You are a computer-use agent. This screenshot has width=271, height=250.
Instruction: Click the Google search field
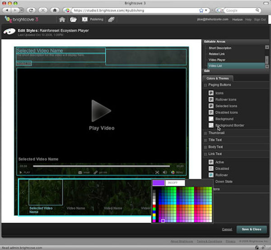(240, 10)
